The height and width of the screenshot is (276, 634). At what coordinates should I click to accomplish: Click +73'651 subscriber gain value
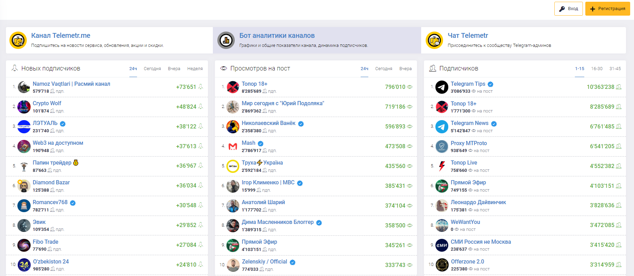pos(186,87)
